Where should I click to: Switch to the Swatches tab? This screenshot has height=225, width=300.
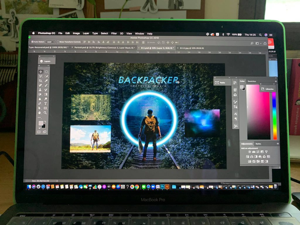tap(252, 81)
